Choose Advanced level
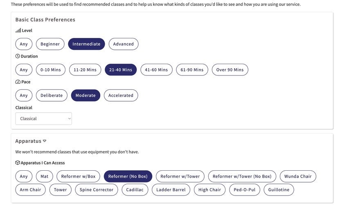Image resolution: width=347 pixels, height=205 pixels. click(x=123, y=44)
